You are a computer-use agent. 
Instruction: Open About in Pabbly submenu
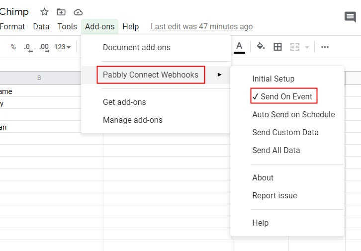click(287, 177)
